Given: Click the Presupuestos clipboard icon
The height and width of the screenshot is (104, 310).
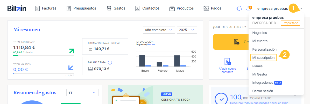Looking at the screenshot, I should tap(69, 8).
